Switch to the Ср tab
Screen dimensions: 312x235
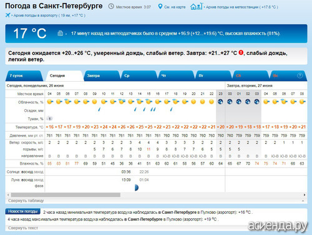[x=139, y=75]
